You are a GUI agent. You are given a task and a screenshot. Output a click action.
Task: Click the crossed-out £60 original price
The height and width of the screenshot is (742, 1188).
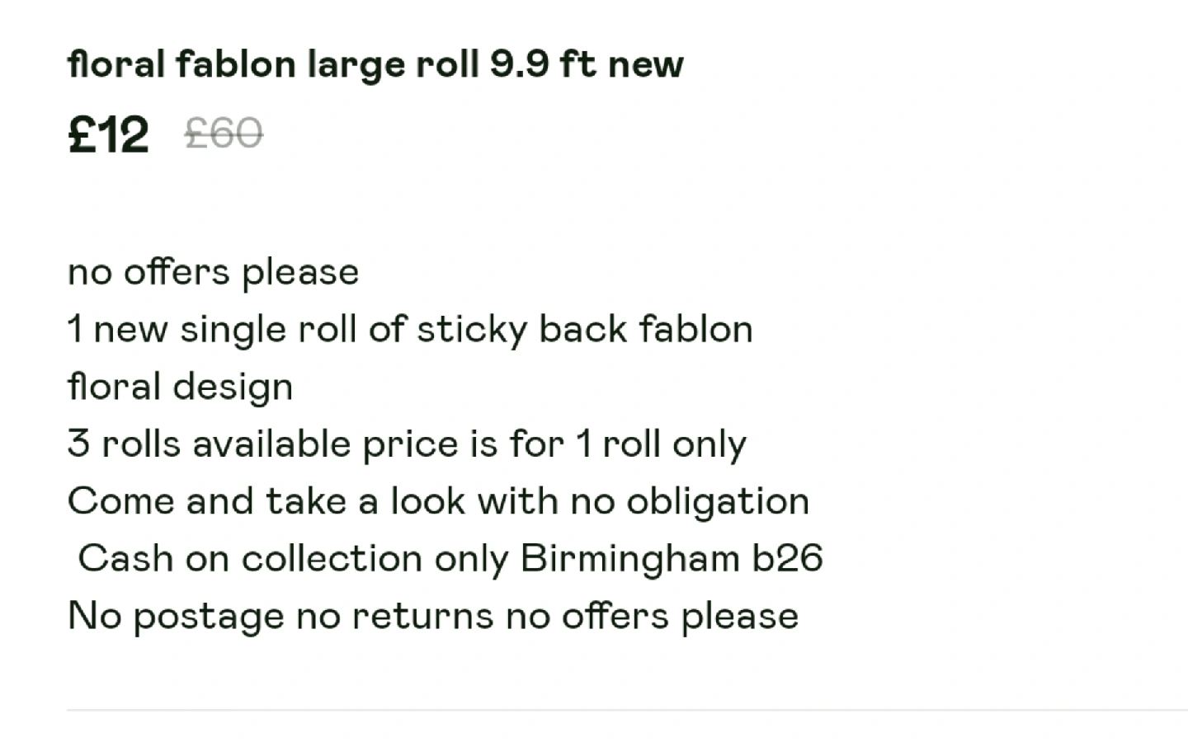[x=224, y=133]
